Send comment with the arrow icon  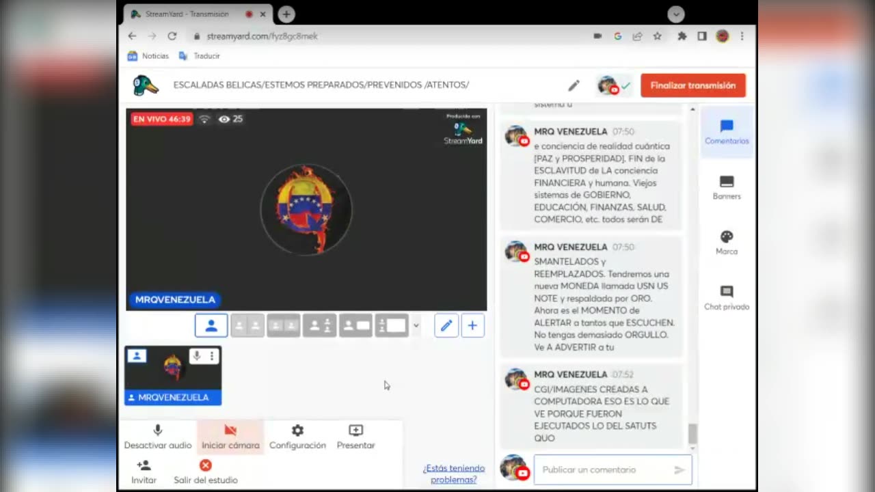tap(679, 469)
